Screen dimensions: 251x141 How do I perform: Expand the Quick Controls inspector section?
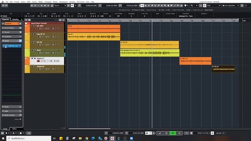tap(12, 115)
